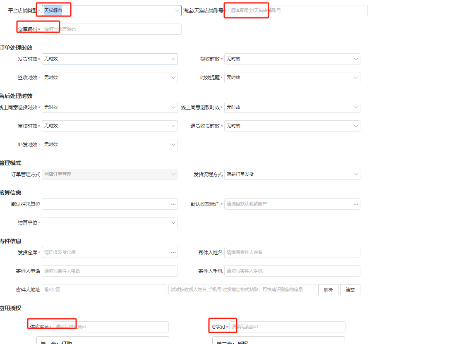The width and height of the screenshot is (451, 344).
Task: Click the 清空 button
Action: point(350,290)
